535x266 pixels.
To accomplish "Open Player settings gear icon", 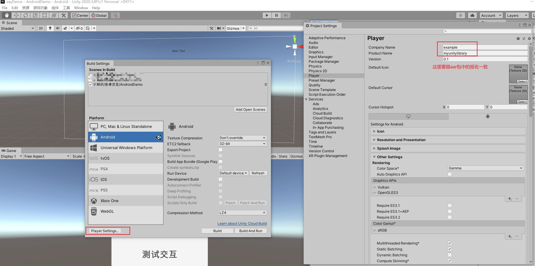I will [x=529, y=39].
